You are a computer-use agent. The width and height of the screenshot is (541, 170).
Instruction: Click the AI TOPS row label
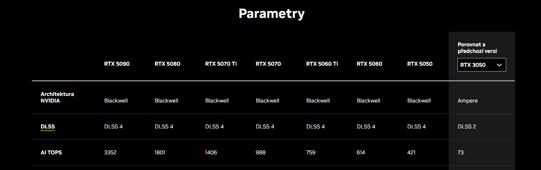pos(51,152)
